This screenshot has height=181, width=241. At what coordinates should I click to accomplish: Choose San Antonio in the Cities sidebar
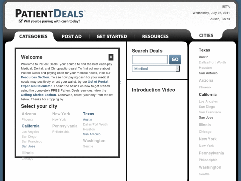pyautogui.click(x=208, y=73)
